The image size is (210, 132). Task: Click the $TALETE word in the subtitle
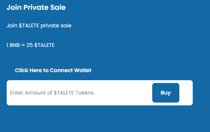tap(29, 26)
